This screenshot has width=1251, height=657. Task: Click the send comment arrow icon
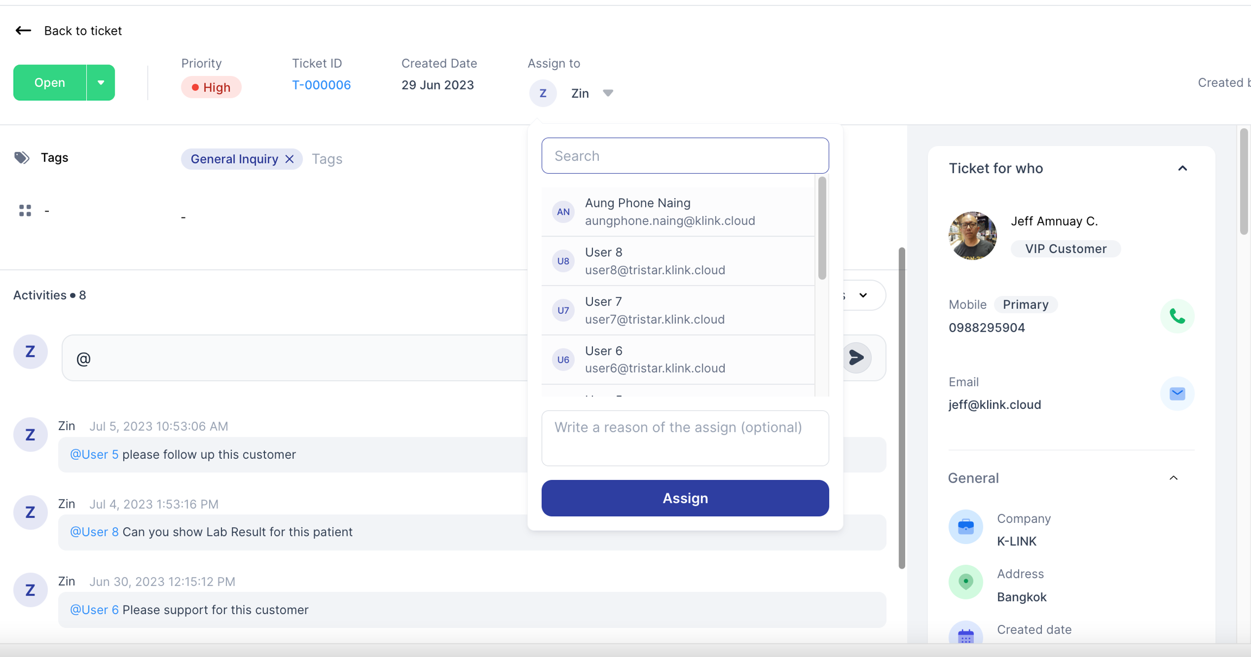click(856, 358)
